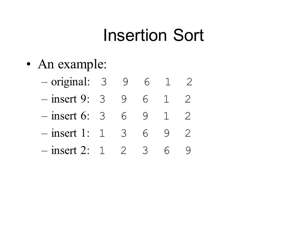Click the 1 in insert 9 row
Viewport: 307px width, 230px height.
coord(166,99)
